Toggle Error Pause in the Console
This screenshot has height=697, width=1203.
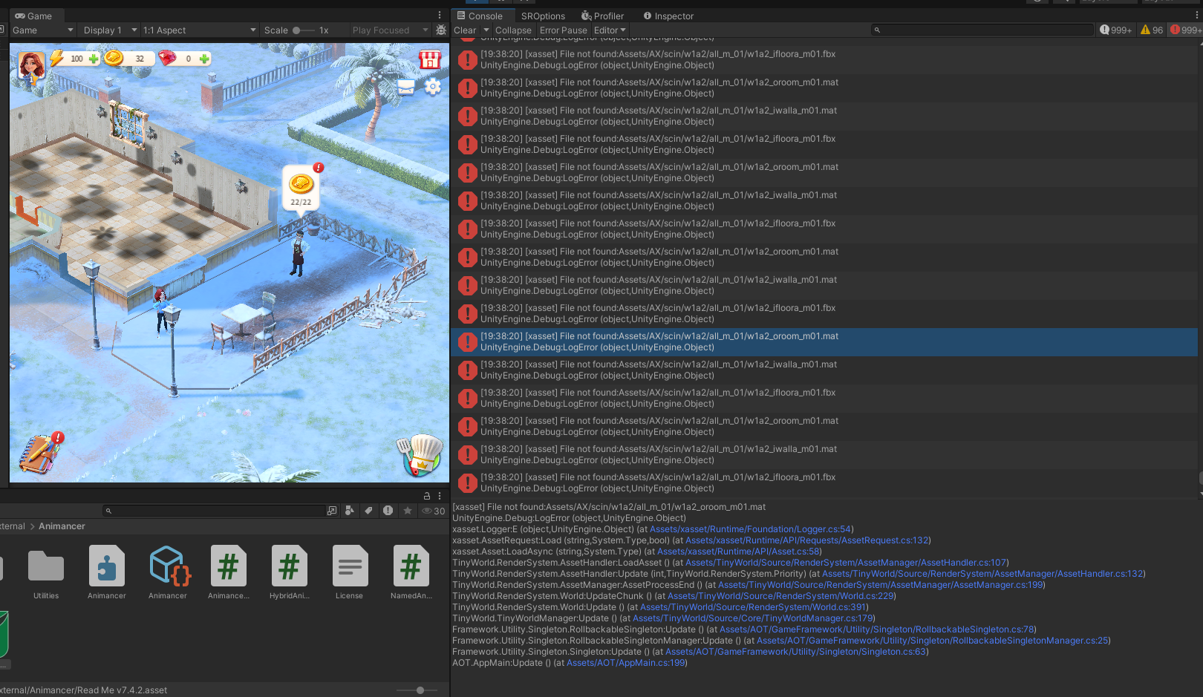[x=563, y=30]
